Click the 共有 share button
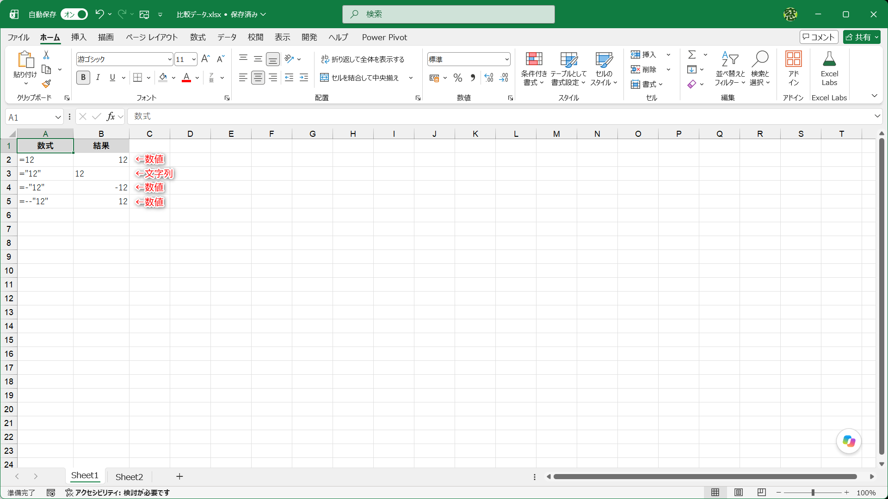The height and width of the screenshot is (499, 888). click(862, 37)
